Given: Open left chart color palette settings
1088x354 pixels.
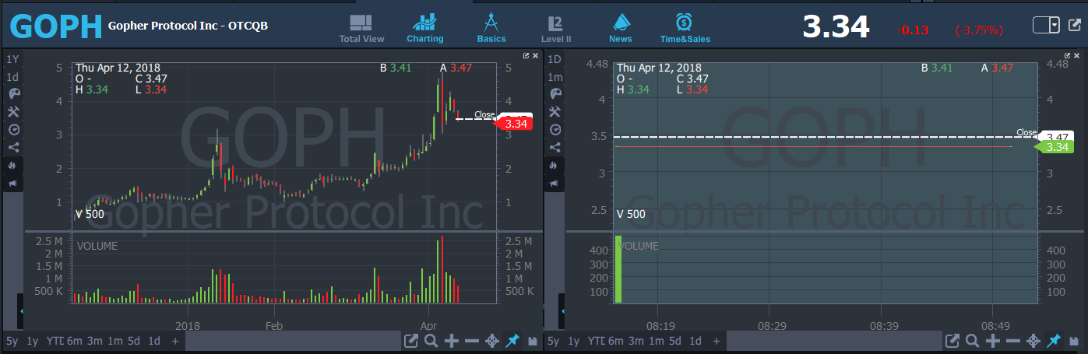Looking at the screenshot, I should pos(12,94).
